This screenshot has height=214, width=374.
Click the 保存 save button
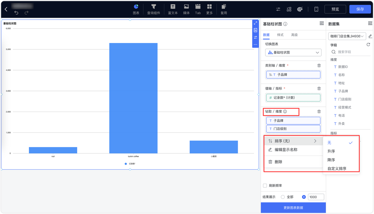[360, 9]
